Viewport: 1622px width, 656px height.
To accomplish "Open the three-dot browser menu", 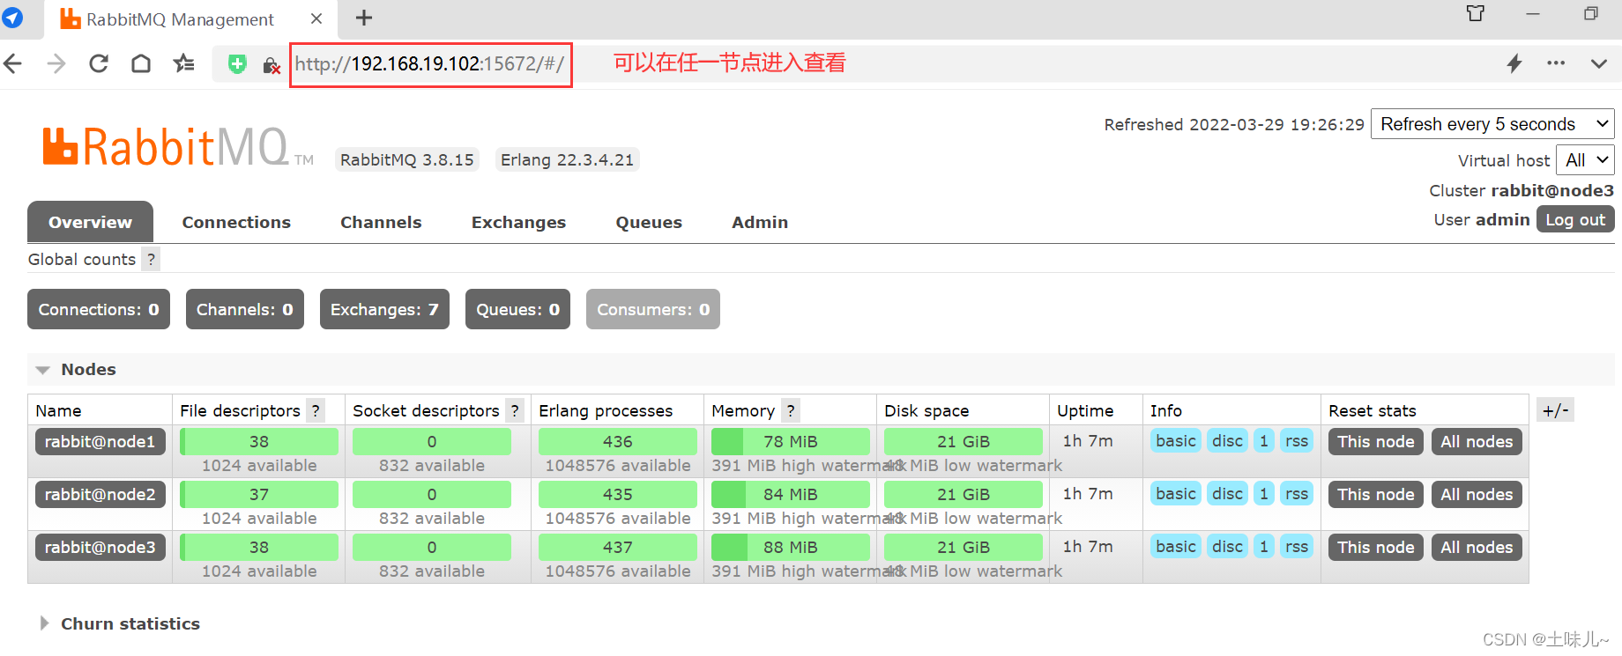I will coord(1556,63).
